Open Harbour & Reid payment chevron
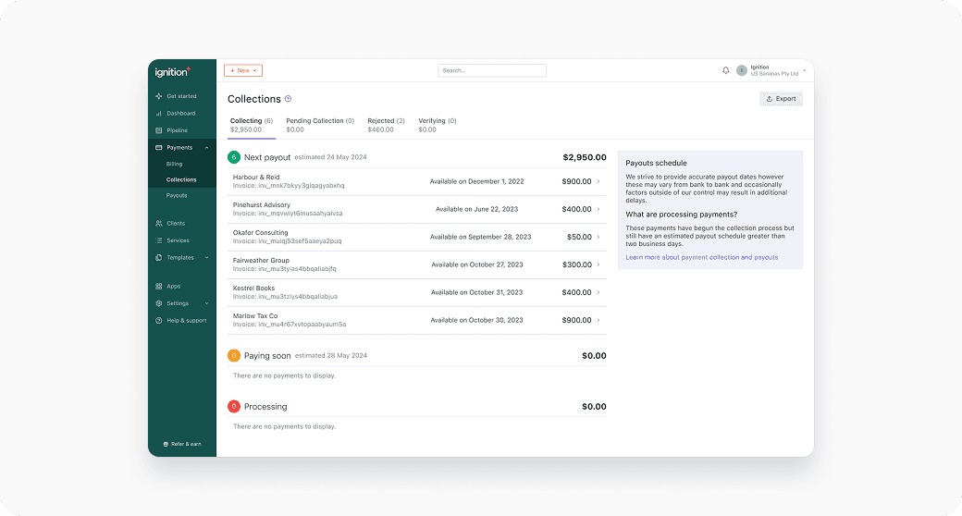 click(598, 181)
